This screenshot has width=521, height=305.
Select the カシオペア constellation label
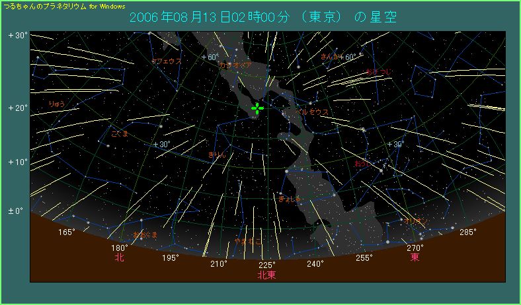[x=235, y=65]
